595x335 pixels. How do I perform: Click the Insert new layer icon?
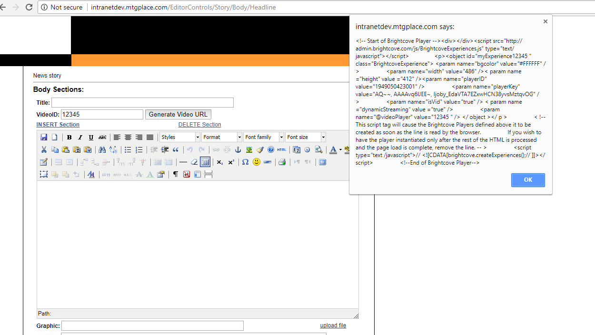pyautogui.click(x=44, y=174)
